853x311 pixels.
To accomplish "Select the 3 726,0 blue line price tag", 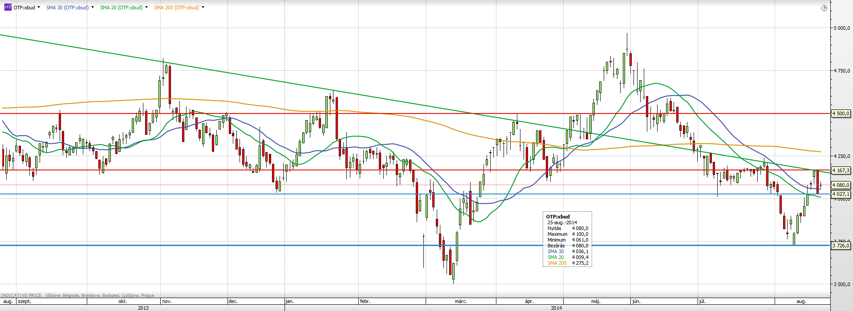I will 841,246.
